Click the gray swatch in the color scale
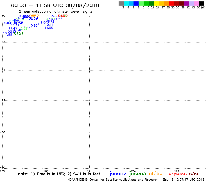This screenshot has width=208, height=182. [121, 3]
